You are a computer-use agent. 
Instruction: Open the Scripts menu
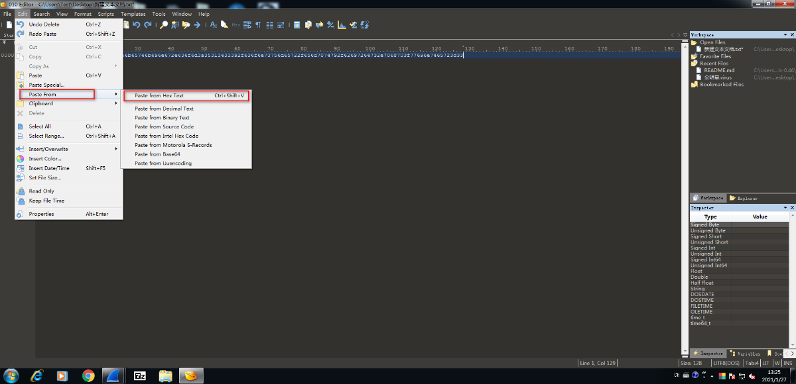(x=105, y=14)
